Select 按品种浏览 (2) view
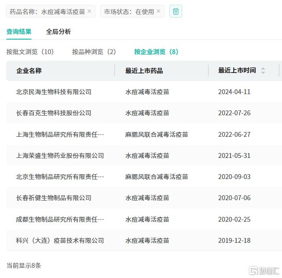The width and height of the screenshot is (282, 278). point(94,52)
